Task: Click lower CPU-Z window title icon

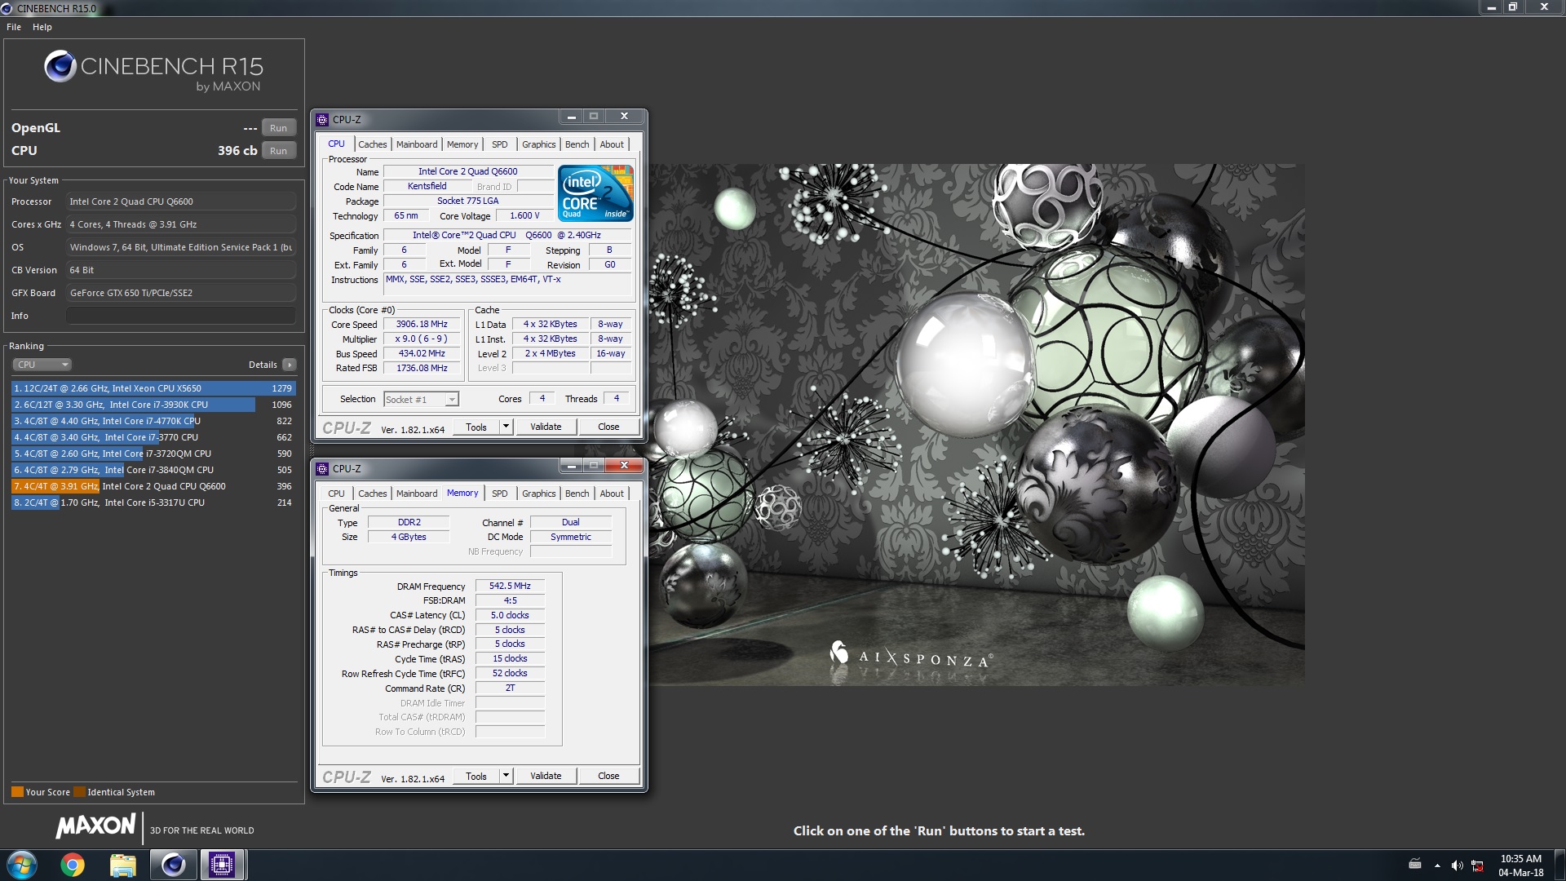Action: (322, 468)
